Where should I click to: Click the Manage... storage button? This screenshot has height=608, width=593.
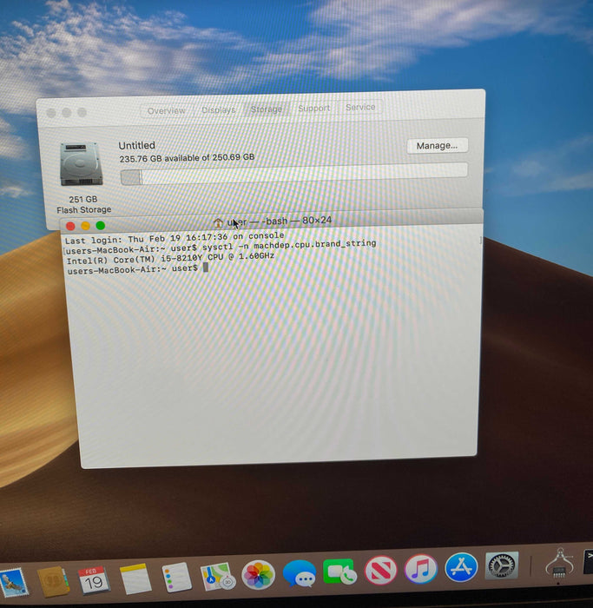(x=438, y=146)
